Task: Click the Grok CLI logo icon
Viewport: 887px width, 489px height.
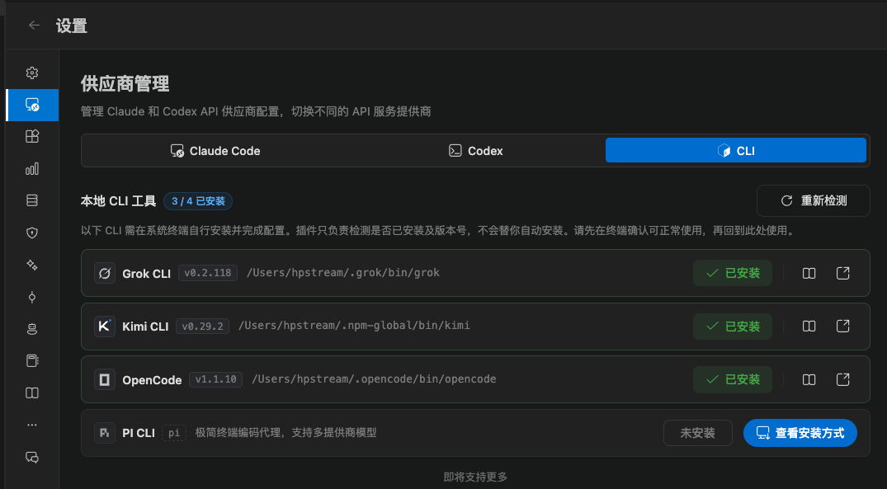Action: [105, 273]
